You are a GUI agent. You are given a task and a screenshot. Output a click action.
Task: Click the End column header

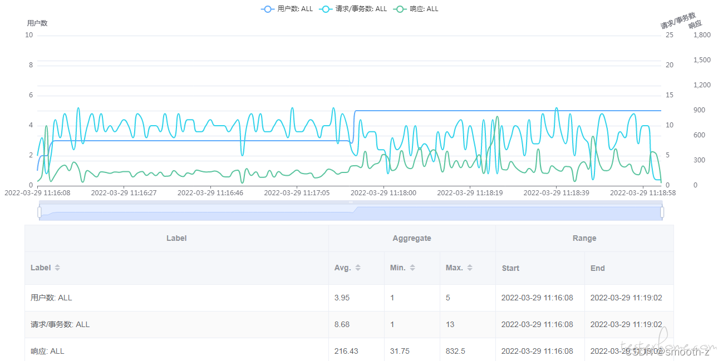[598, 268]
